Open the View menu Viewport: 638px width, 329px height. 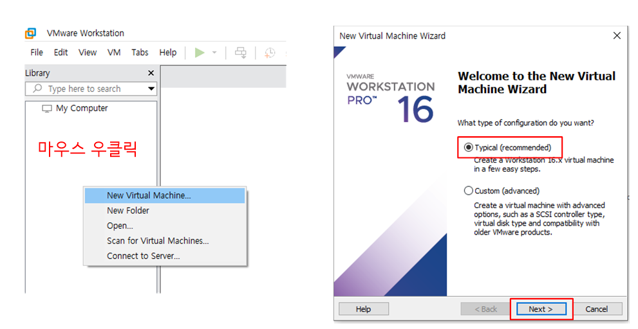coord(88,53)
